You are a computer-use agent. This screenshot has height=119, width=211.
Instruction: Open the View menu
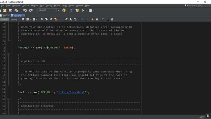pos(8,6)
